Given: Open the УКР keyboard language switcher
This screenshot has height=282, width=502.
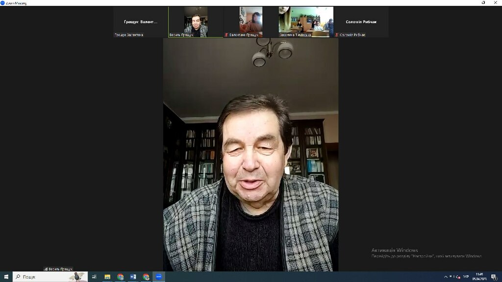Looking at the screenshot, I should 466,277.
